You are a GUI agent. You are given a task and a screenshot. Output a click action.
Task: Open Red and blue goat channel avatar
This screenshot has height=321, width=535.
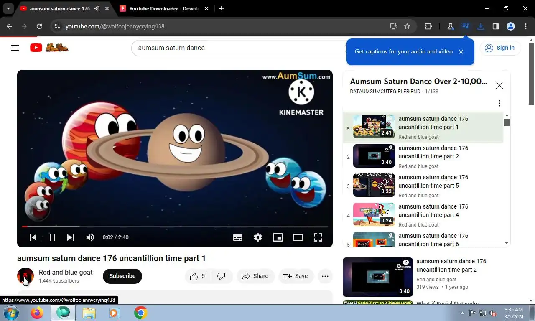[x=25, y=276]
